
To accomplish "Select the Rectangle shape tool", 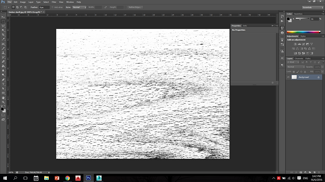I will tap(3, 93).
